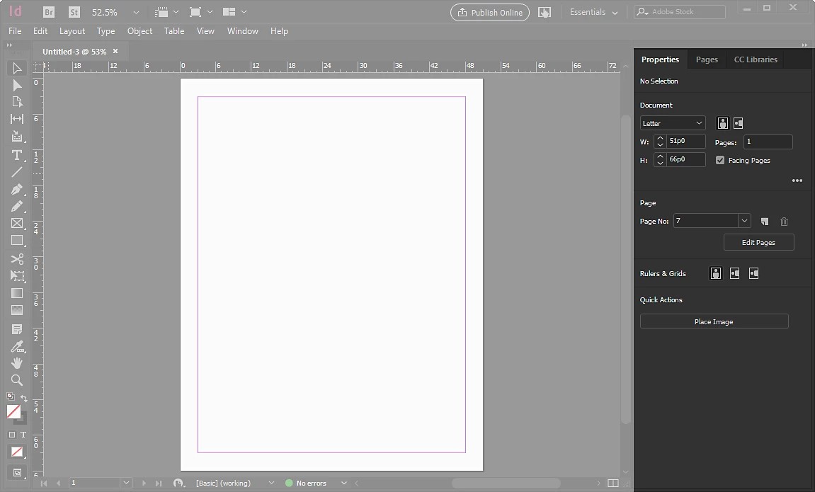Click the Place Image button

pyautogui.click(x=714, y=321)
